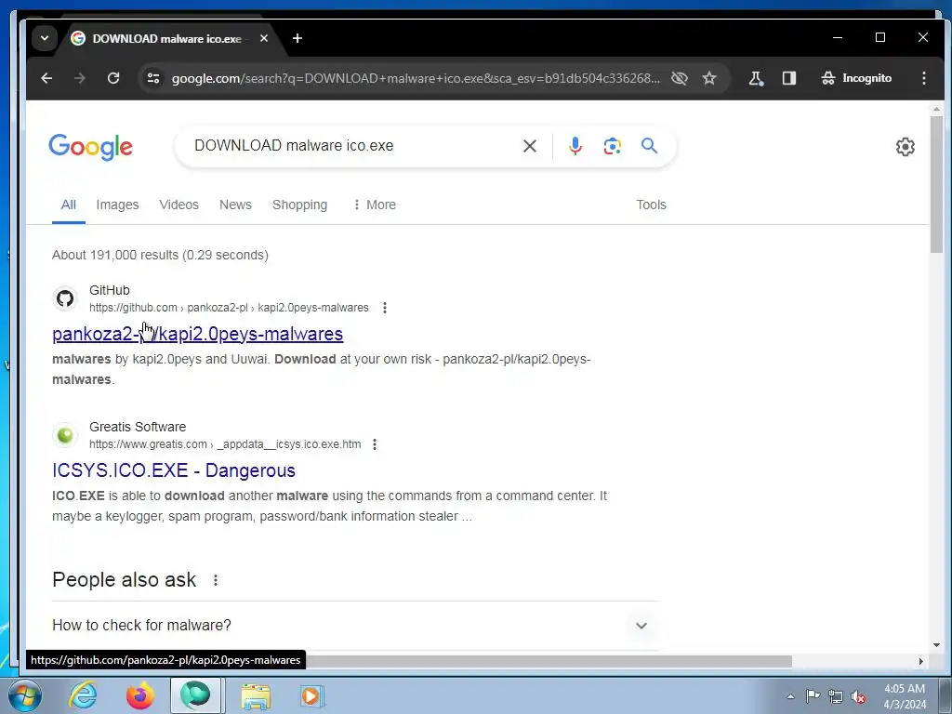Click the browser back arrow

pyautogui.click(x=46, y=78)
